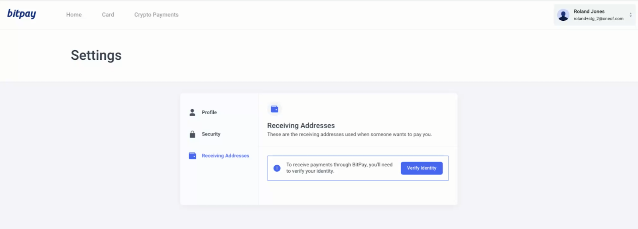
Task: Click the identity verification notice text
Action: pos(339,168)
